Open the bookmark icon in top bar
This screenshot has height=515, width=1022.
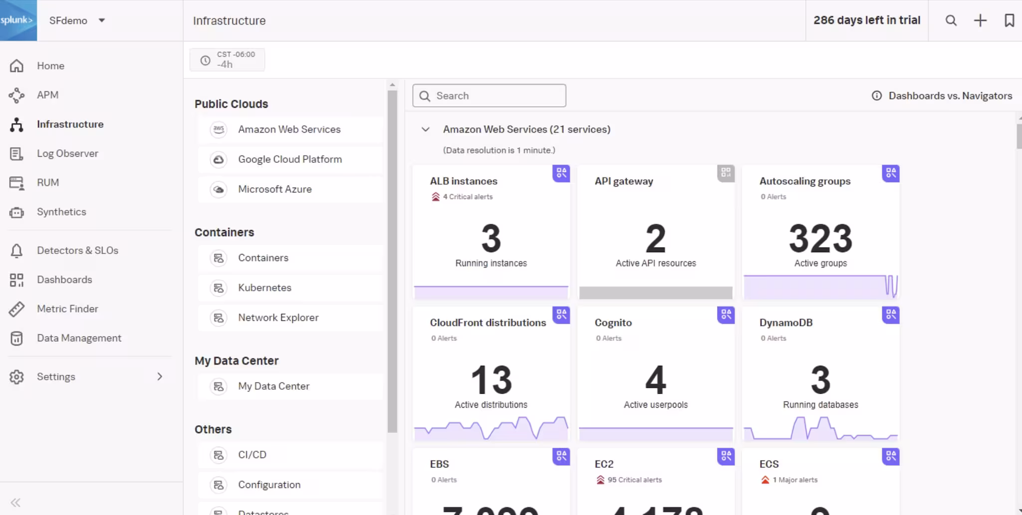[1009, 20]
